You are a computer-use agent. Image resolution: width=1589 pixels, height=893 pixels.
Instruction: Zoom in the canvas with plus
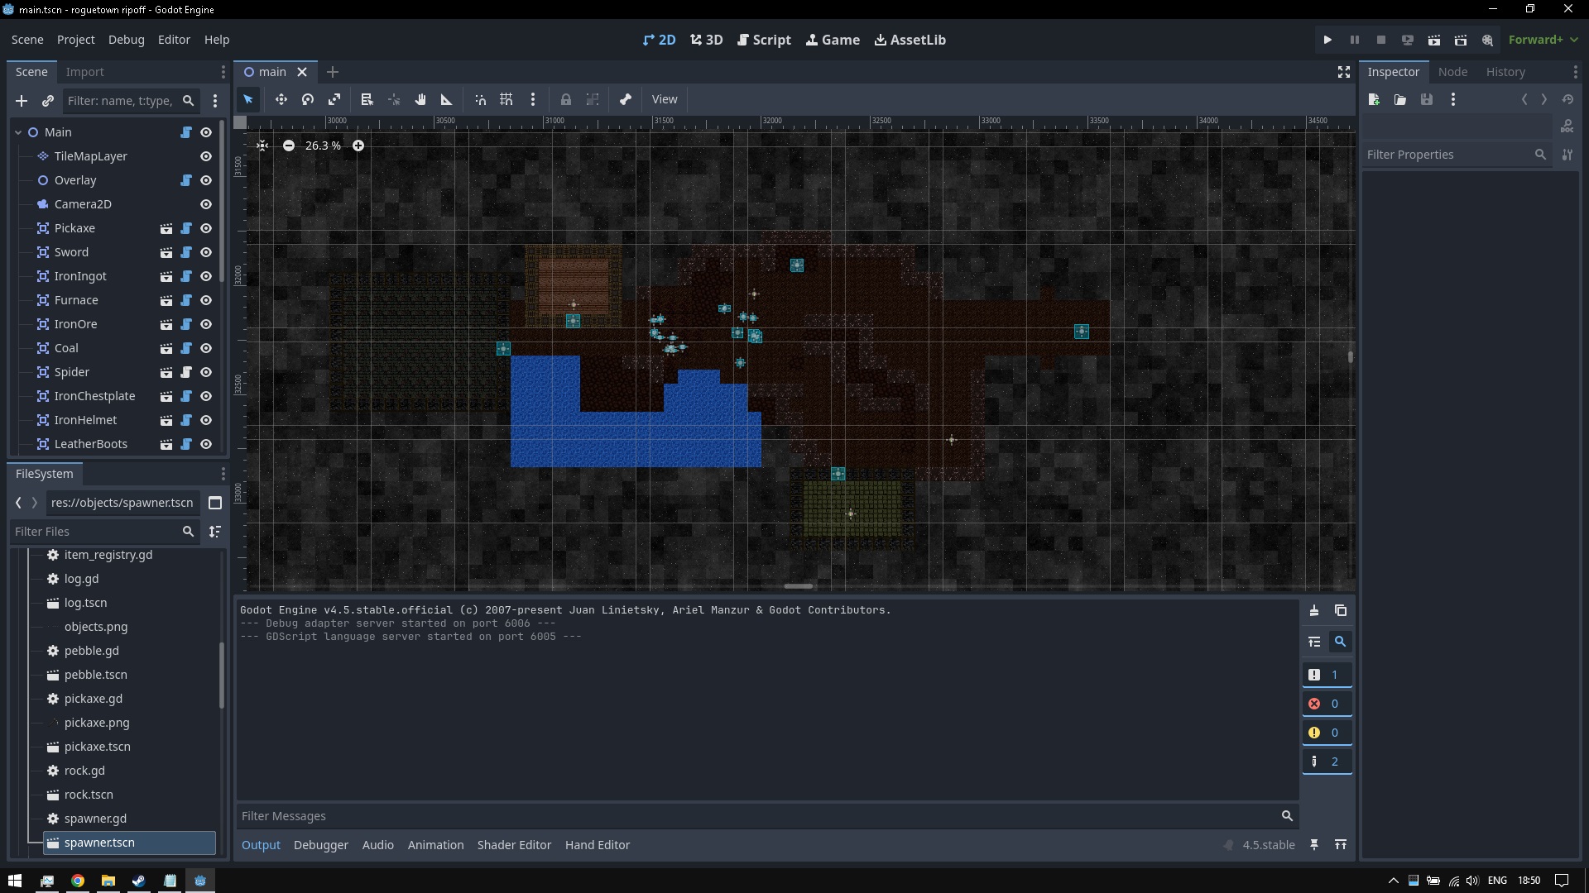(x=358, y=146)
